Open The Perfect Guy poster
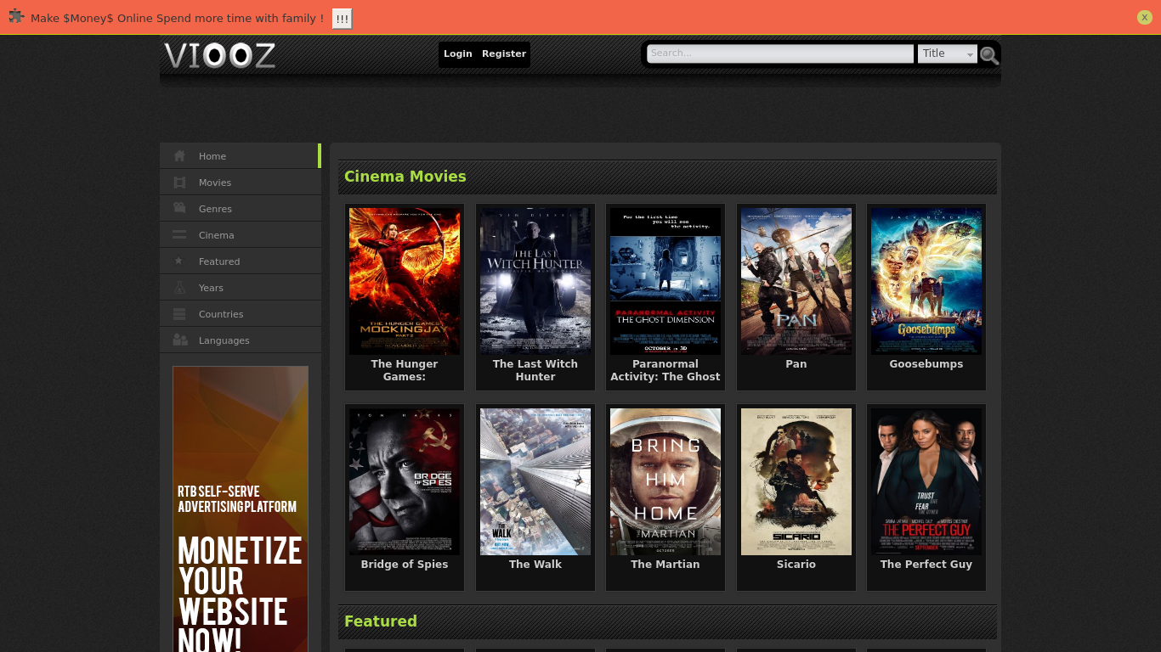This screenshot has height=652, width=1161. 926,481
